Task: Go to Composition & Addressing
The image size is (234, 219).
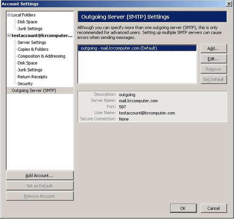Action: 41,56
